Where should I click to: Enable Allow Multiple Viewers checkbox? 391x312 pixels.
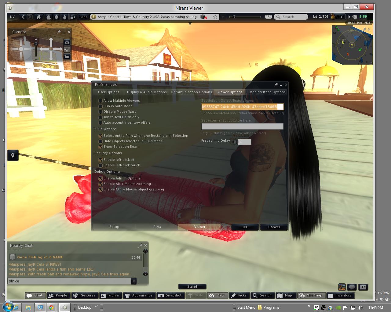click(x=100, y=101)
